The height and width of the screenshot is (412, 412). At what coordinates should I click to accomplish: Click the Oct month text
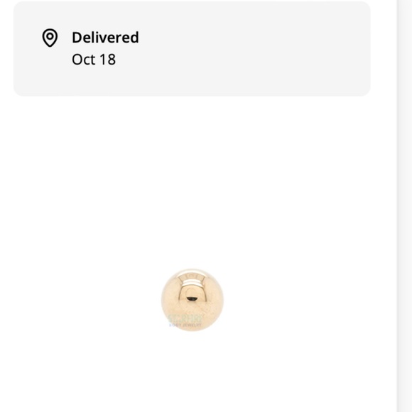[x=84, y=60]
